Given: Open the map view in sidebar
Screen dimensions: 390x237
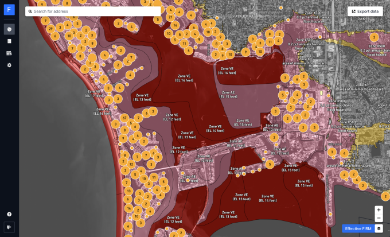Looking at the screenshot, I should (x=9, y=29).
